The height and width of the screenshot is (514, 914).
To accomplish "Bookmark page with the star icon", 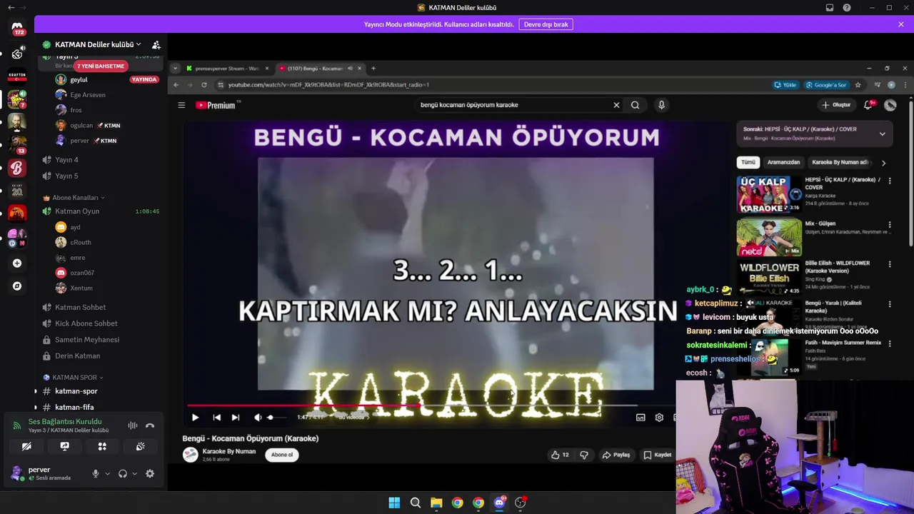I will click(858, 85).
